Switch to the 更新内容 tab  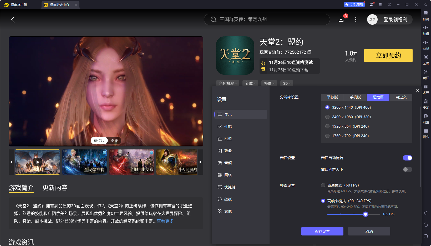tap(55, 188)
